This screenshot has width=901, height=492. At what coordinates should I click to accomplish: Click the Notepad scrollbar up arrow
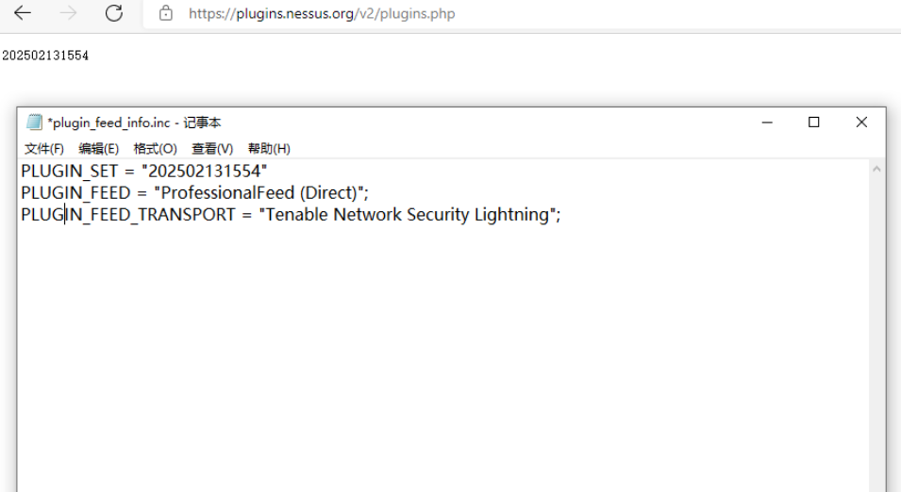(x=876, y=169)
